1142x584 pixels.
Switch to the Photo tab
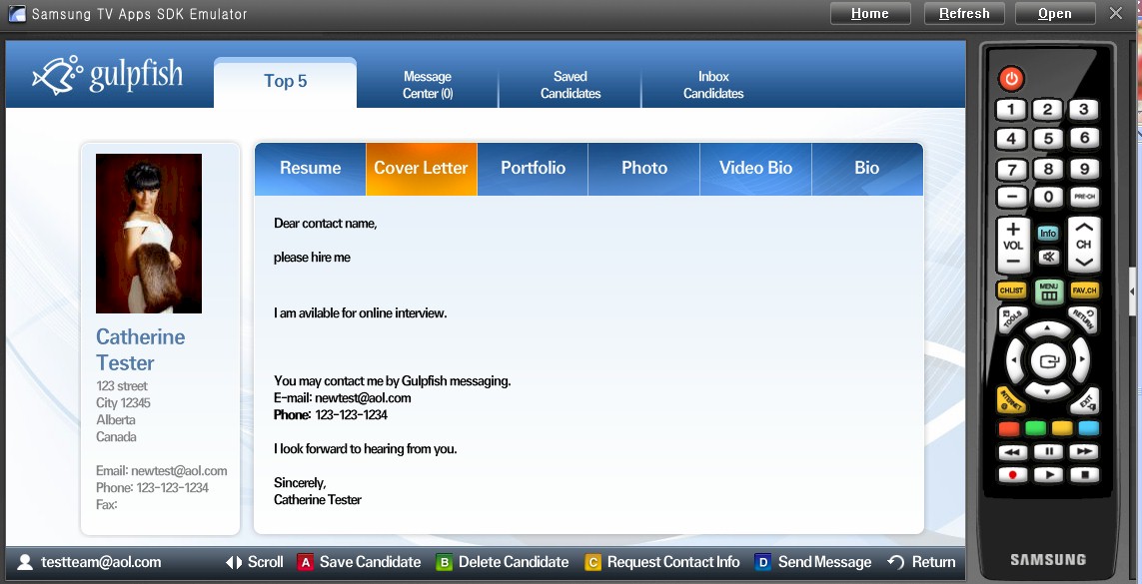coord(643,169)
